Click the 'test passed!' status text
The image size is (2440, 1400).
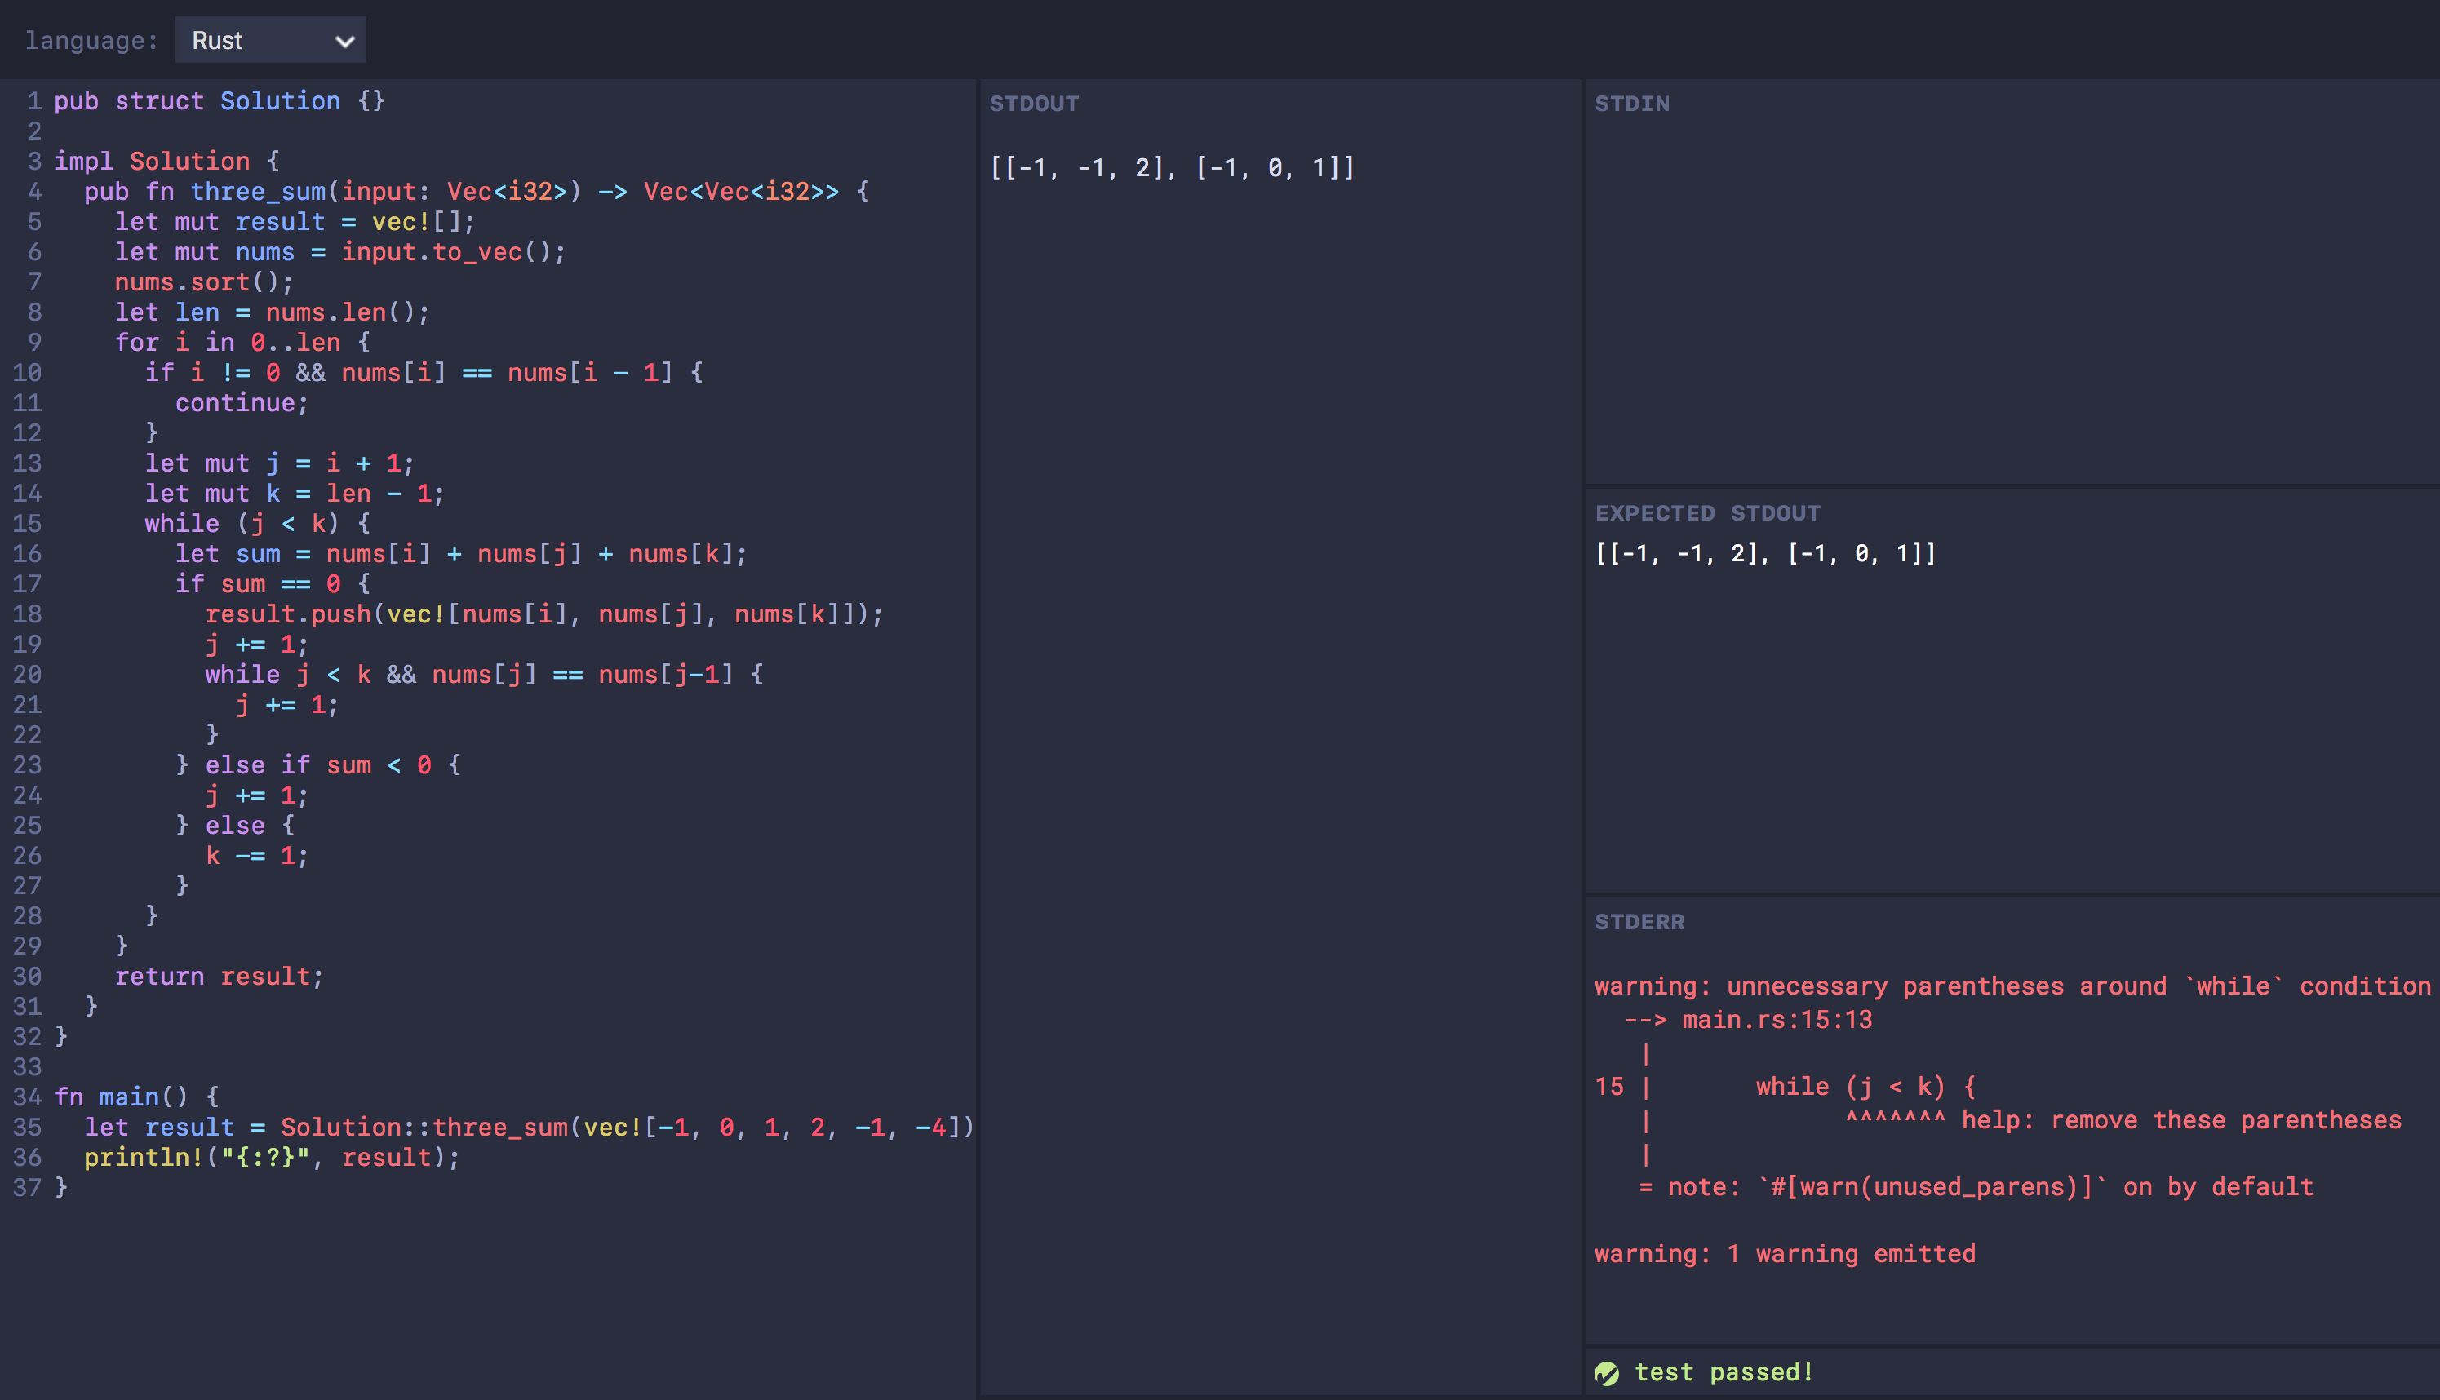1723,1373
